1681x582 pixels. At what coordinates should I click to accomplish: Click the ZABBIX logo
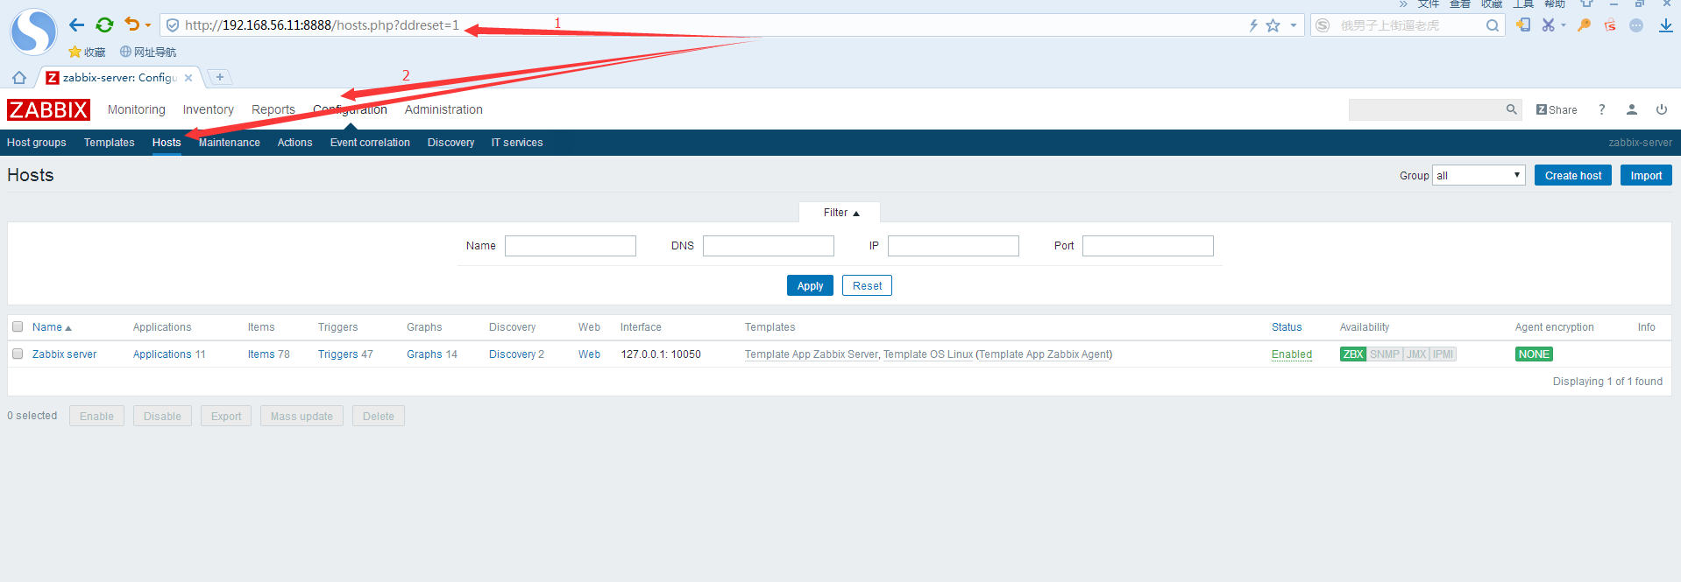click(48, 109)
